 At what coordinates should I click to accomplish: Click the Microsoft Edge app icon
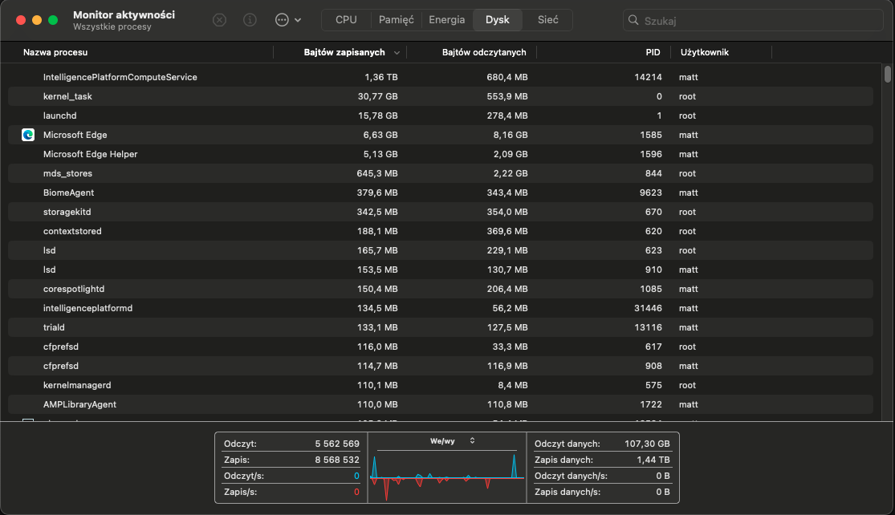pos(28,135)
